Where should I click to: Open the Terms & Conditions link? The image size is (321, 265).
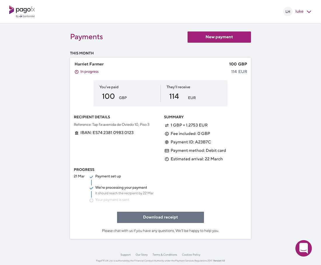point(165,255)
